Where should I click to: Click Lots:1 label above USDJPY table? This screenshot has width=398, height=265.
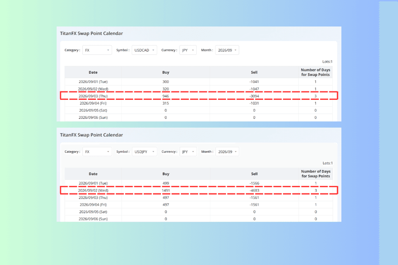328,163
